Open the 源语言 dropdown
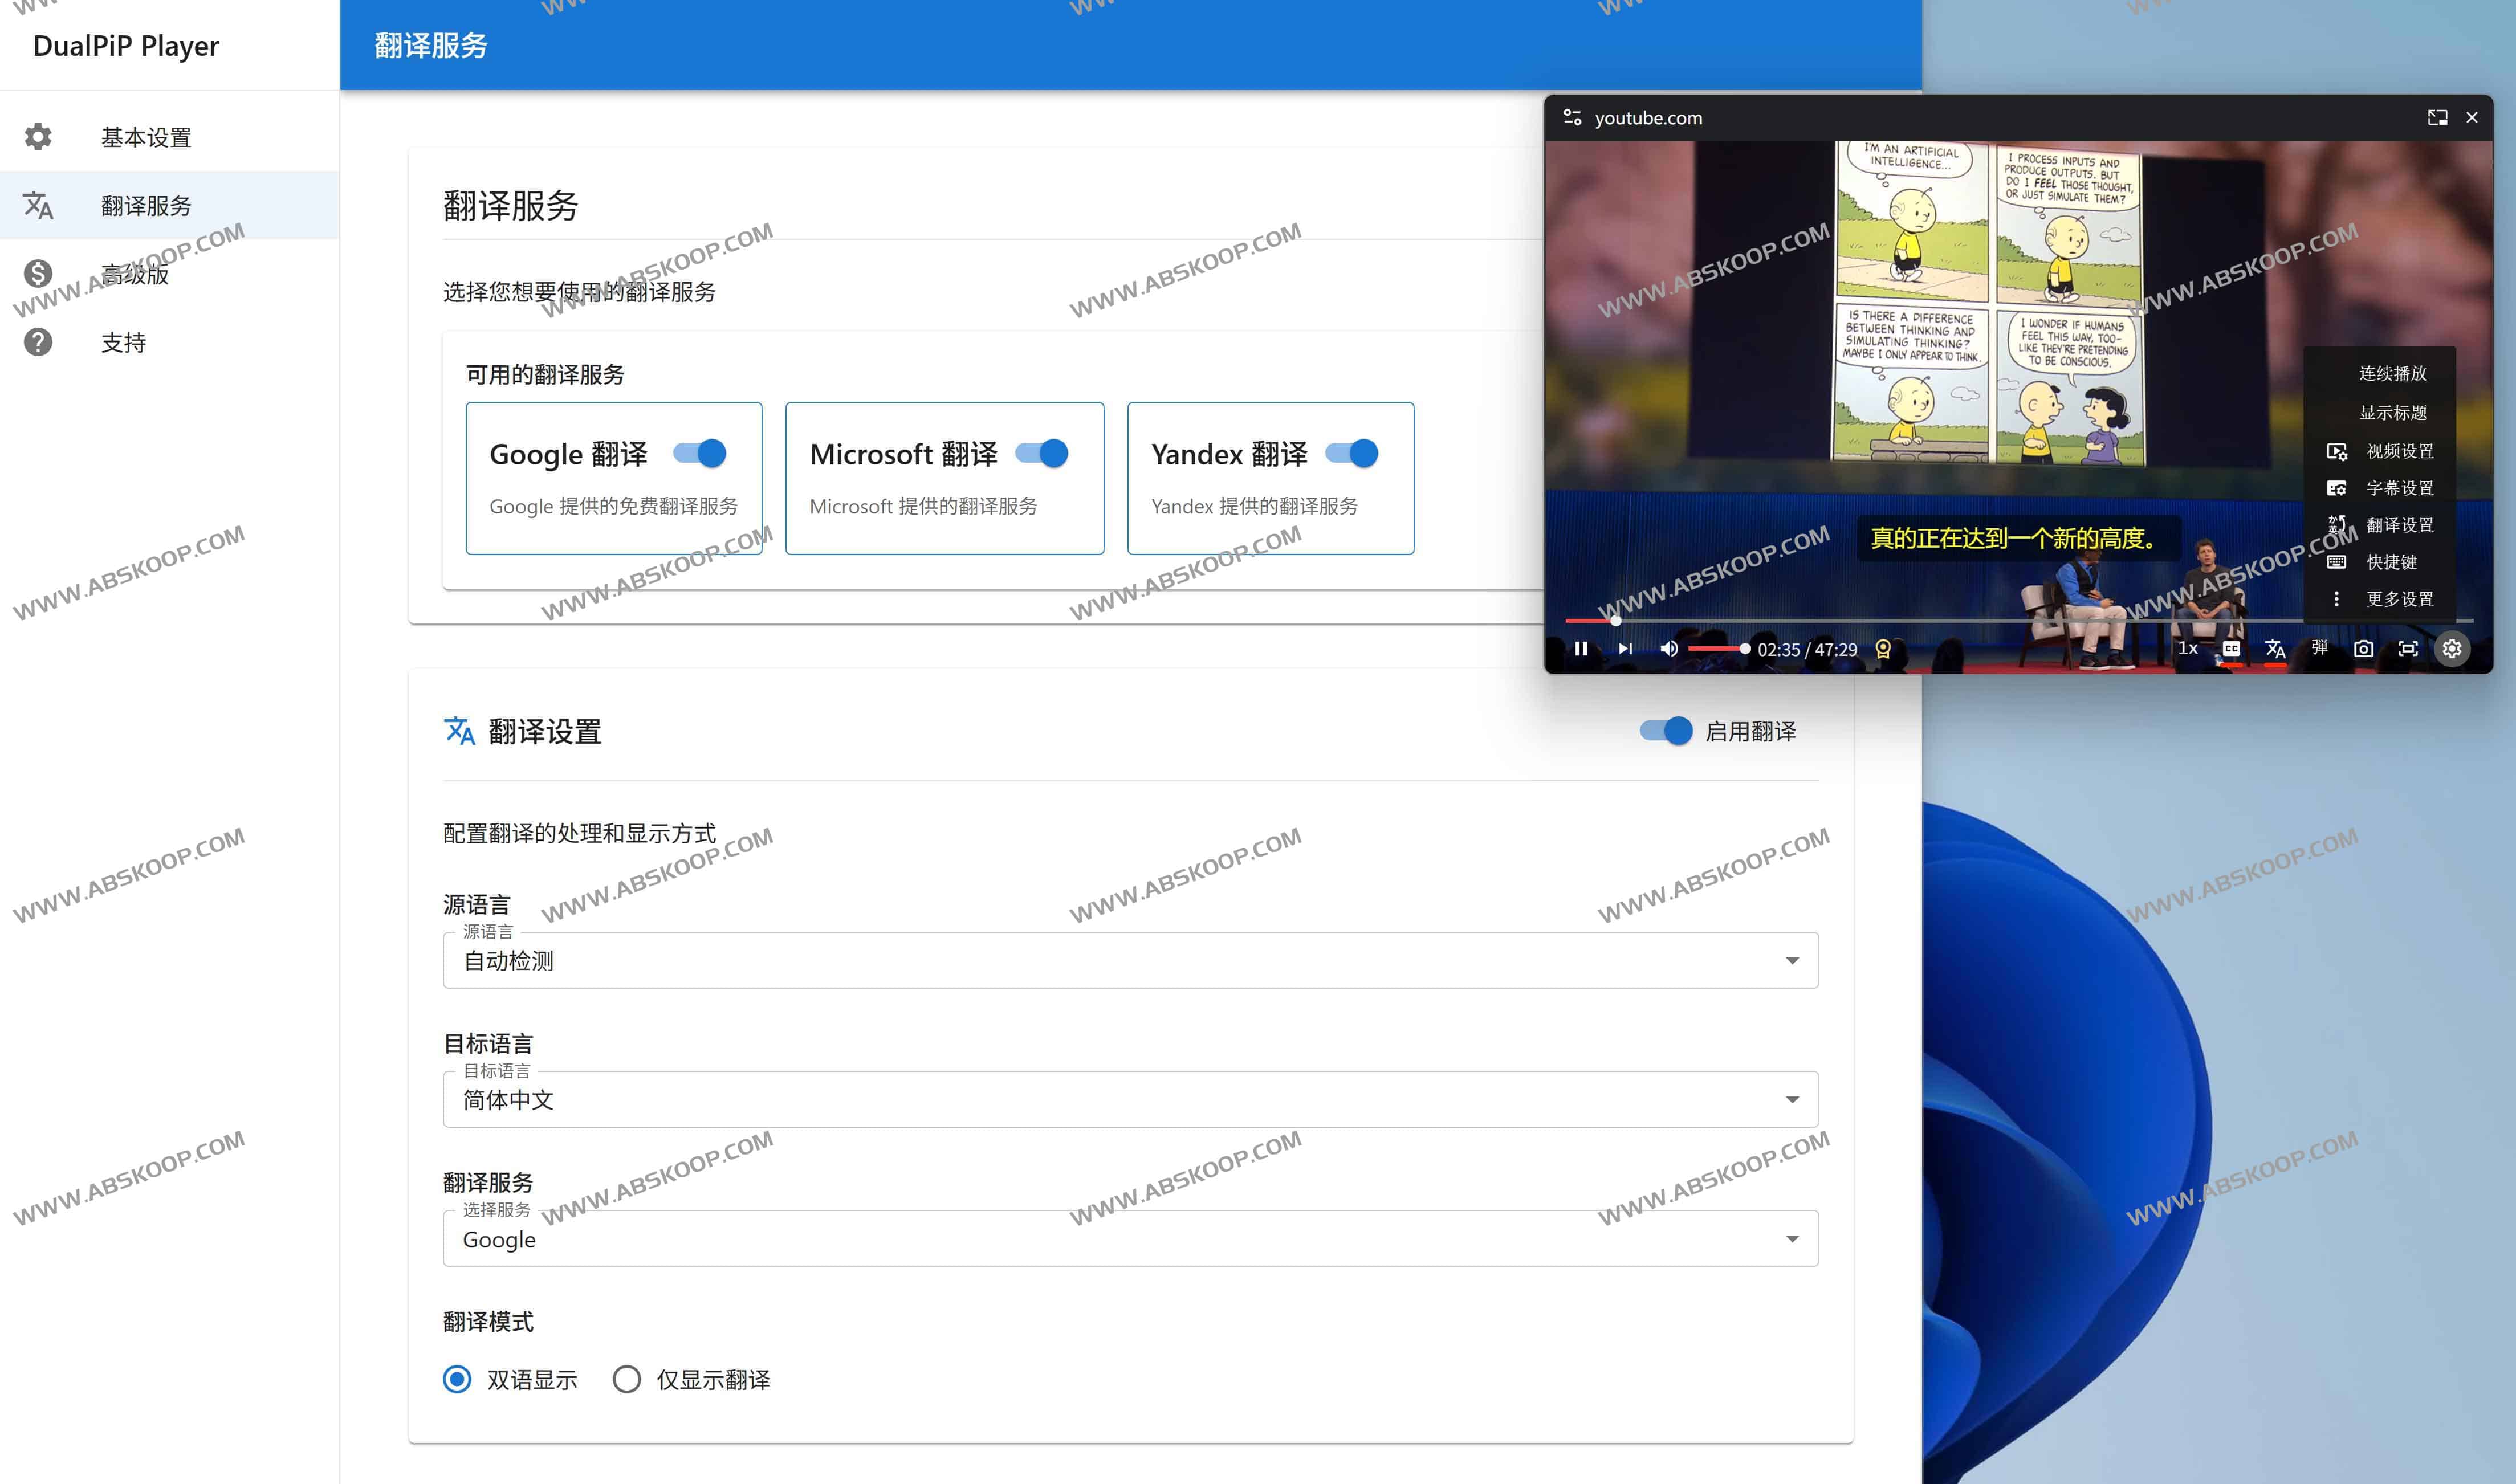2516x1484 pixels. 1130,961
